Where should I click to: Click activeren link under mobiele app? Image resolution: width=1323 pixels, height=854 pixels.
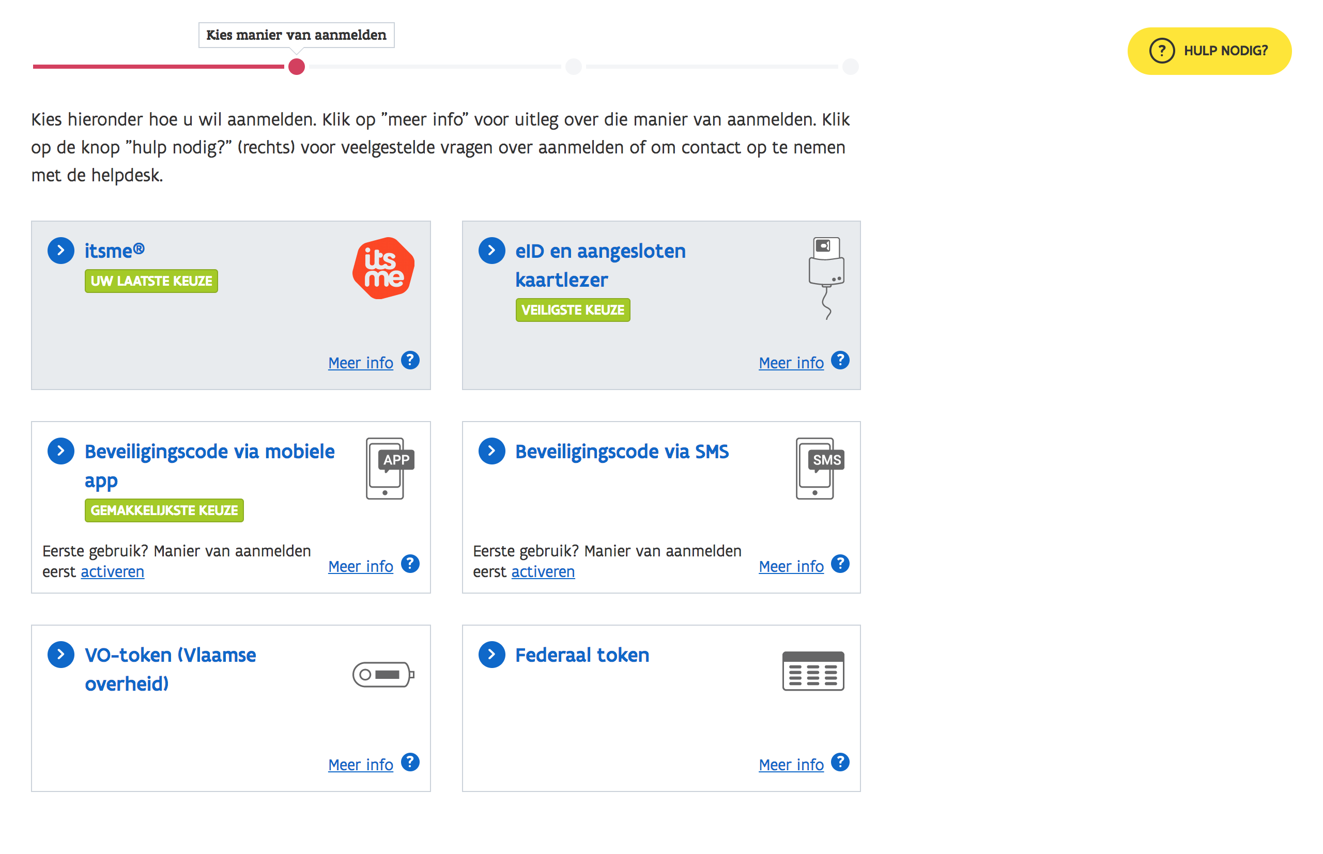tap(112, 572)
